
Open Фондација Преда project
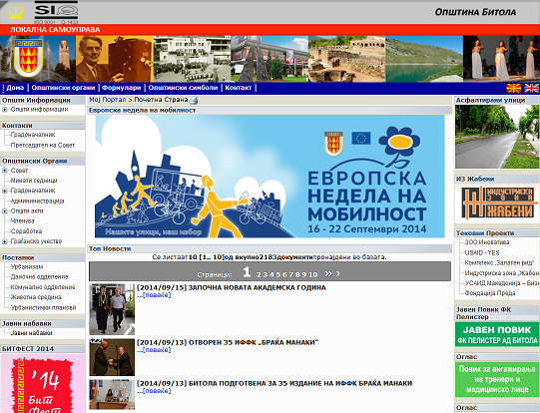pos(490,293)
